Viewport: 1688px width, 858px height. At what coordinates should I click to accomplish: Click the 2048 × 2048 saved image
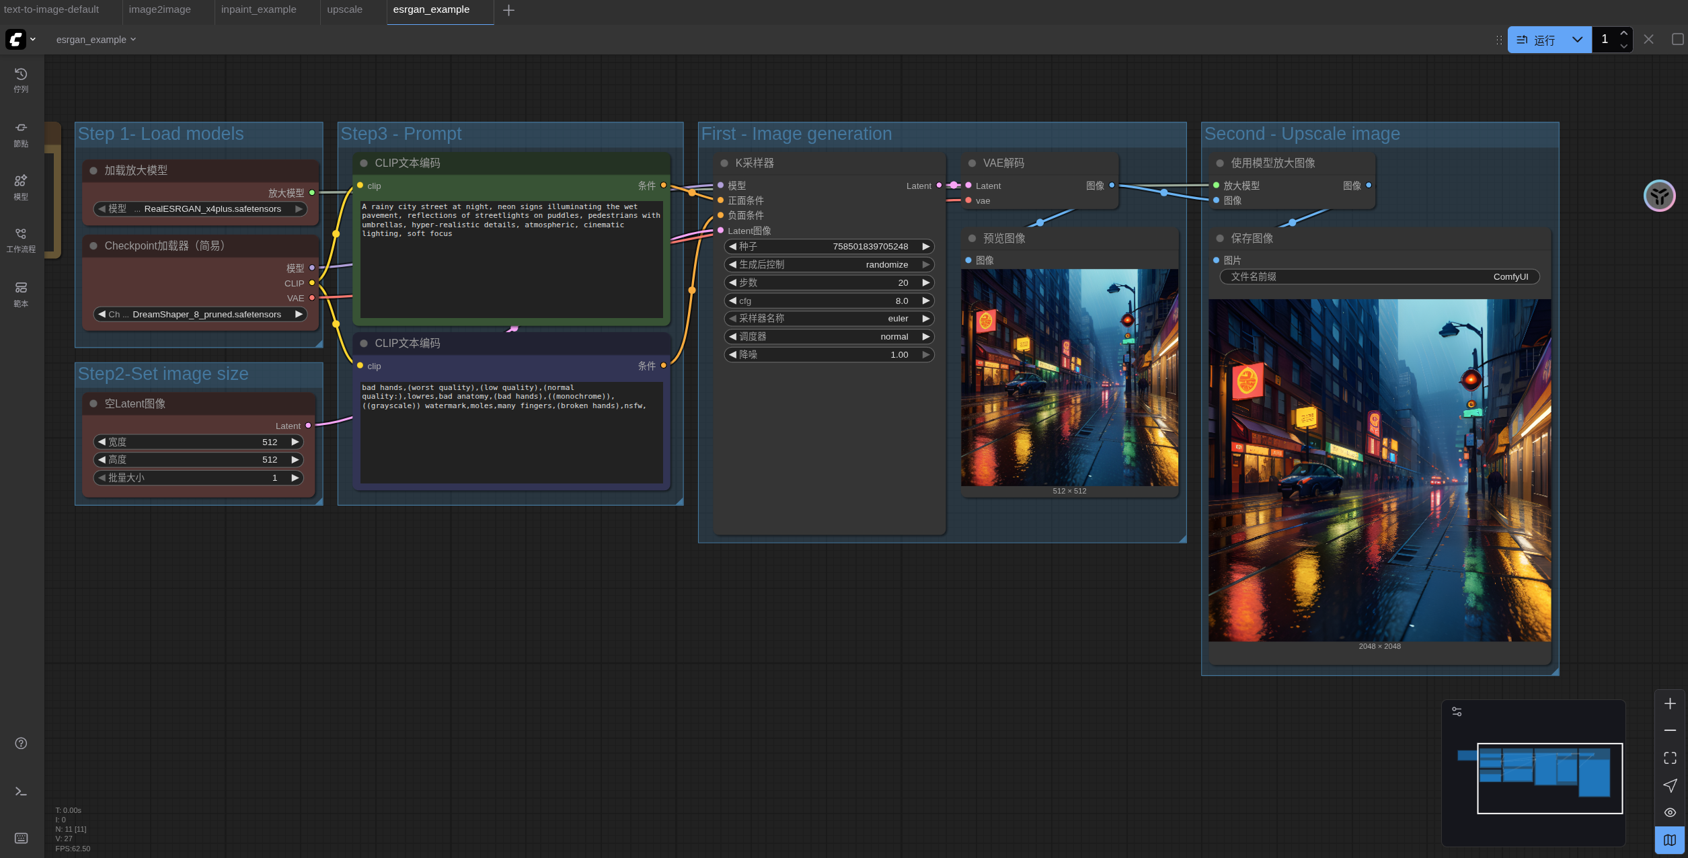(x=1379, y=471)
